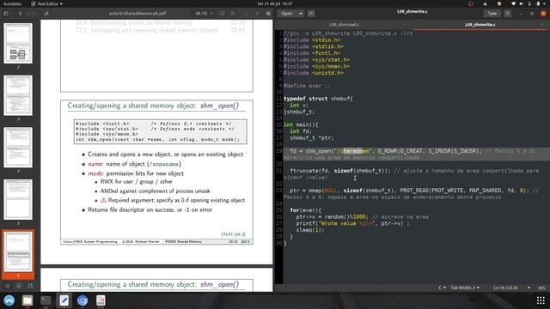
Task: Click the Activities menu
Action: tap(12, 3)
